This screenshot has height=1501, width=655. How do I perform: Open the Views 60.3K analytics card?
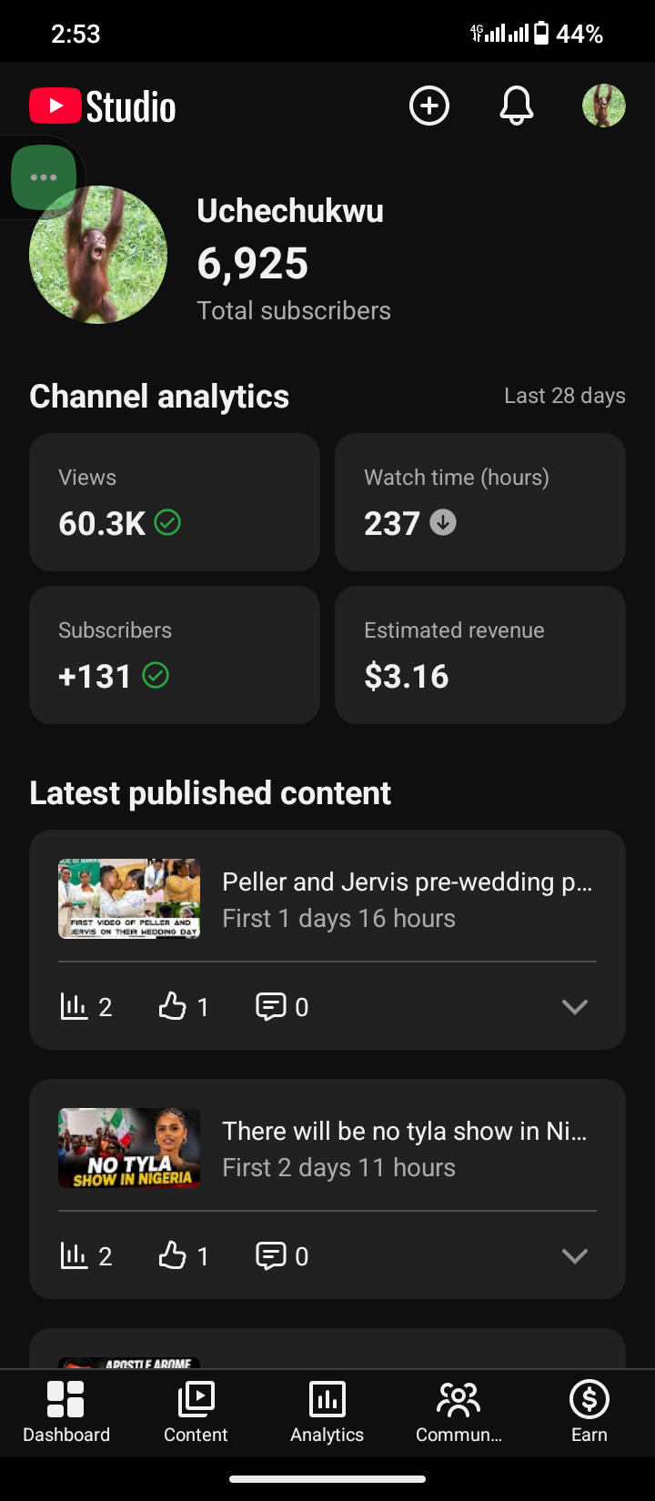pyautogui.click(x=175, y=502)
